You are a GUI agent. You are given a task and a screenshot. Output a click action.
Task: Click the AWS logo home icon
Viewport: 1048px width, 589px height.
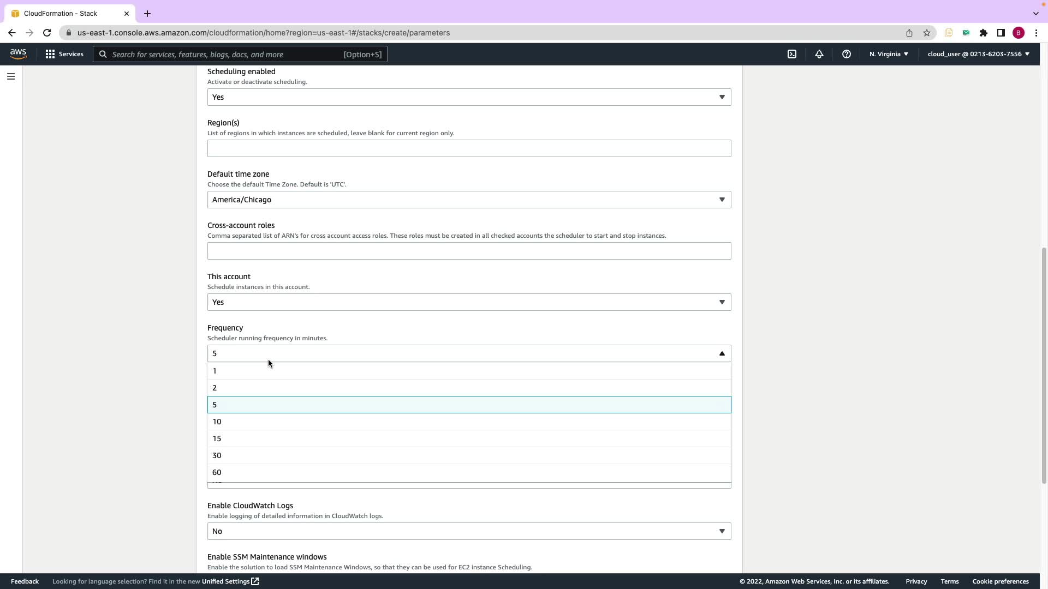coord(18,54)
